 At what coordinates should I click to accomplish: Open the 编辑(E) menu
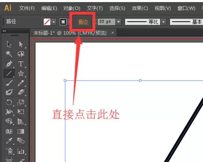49,8
